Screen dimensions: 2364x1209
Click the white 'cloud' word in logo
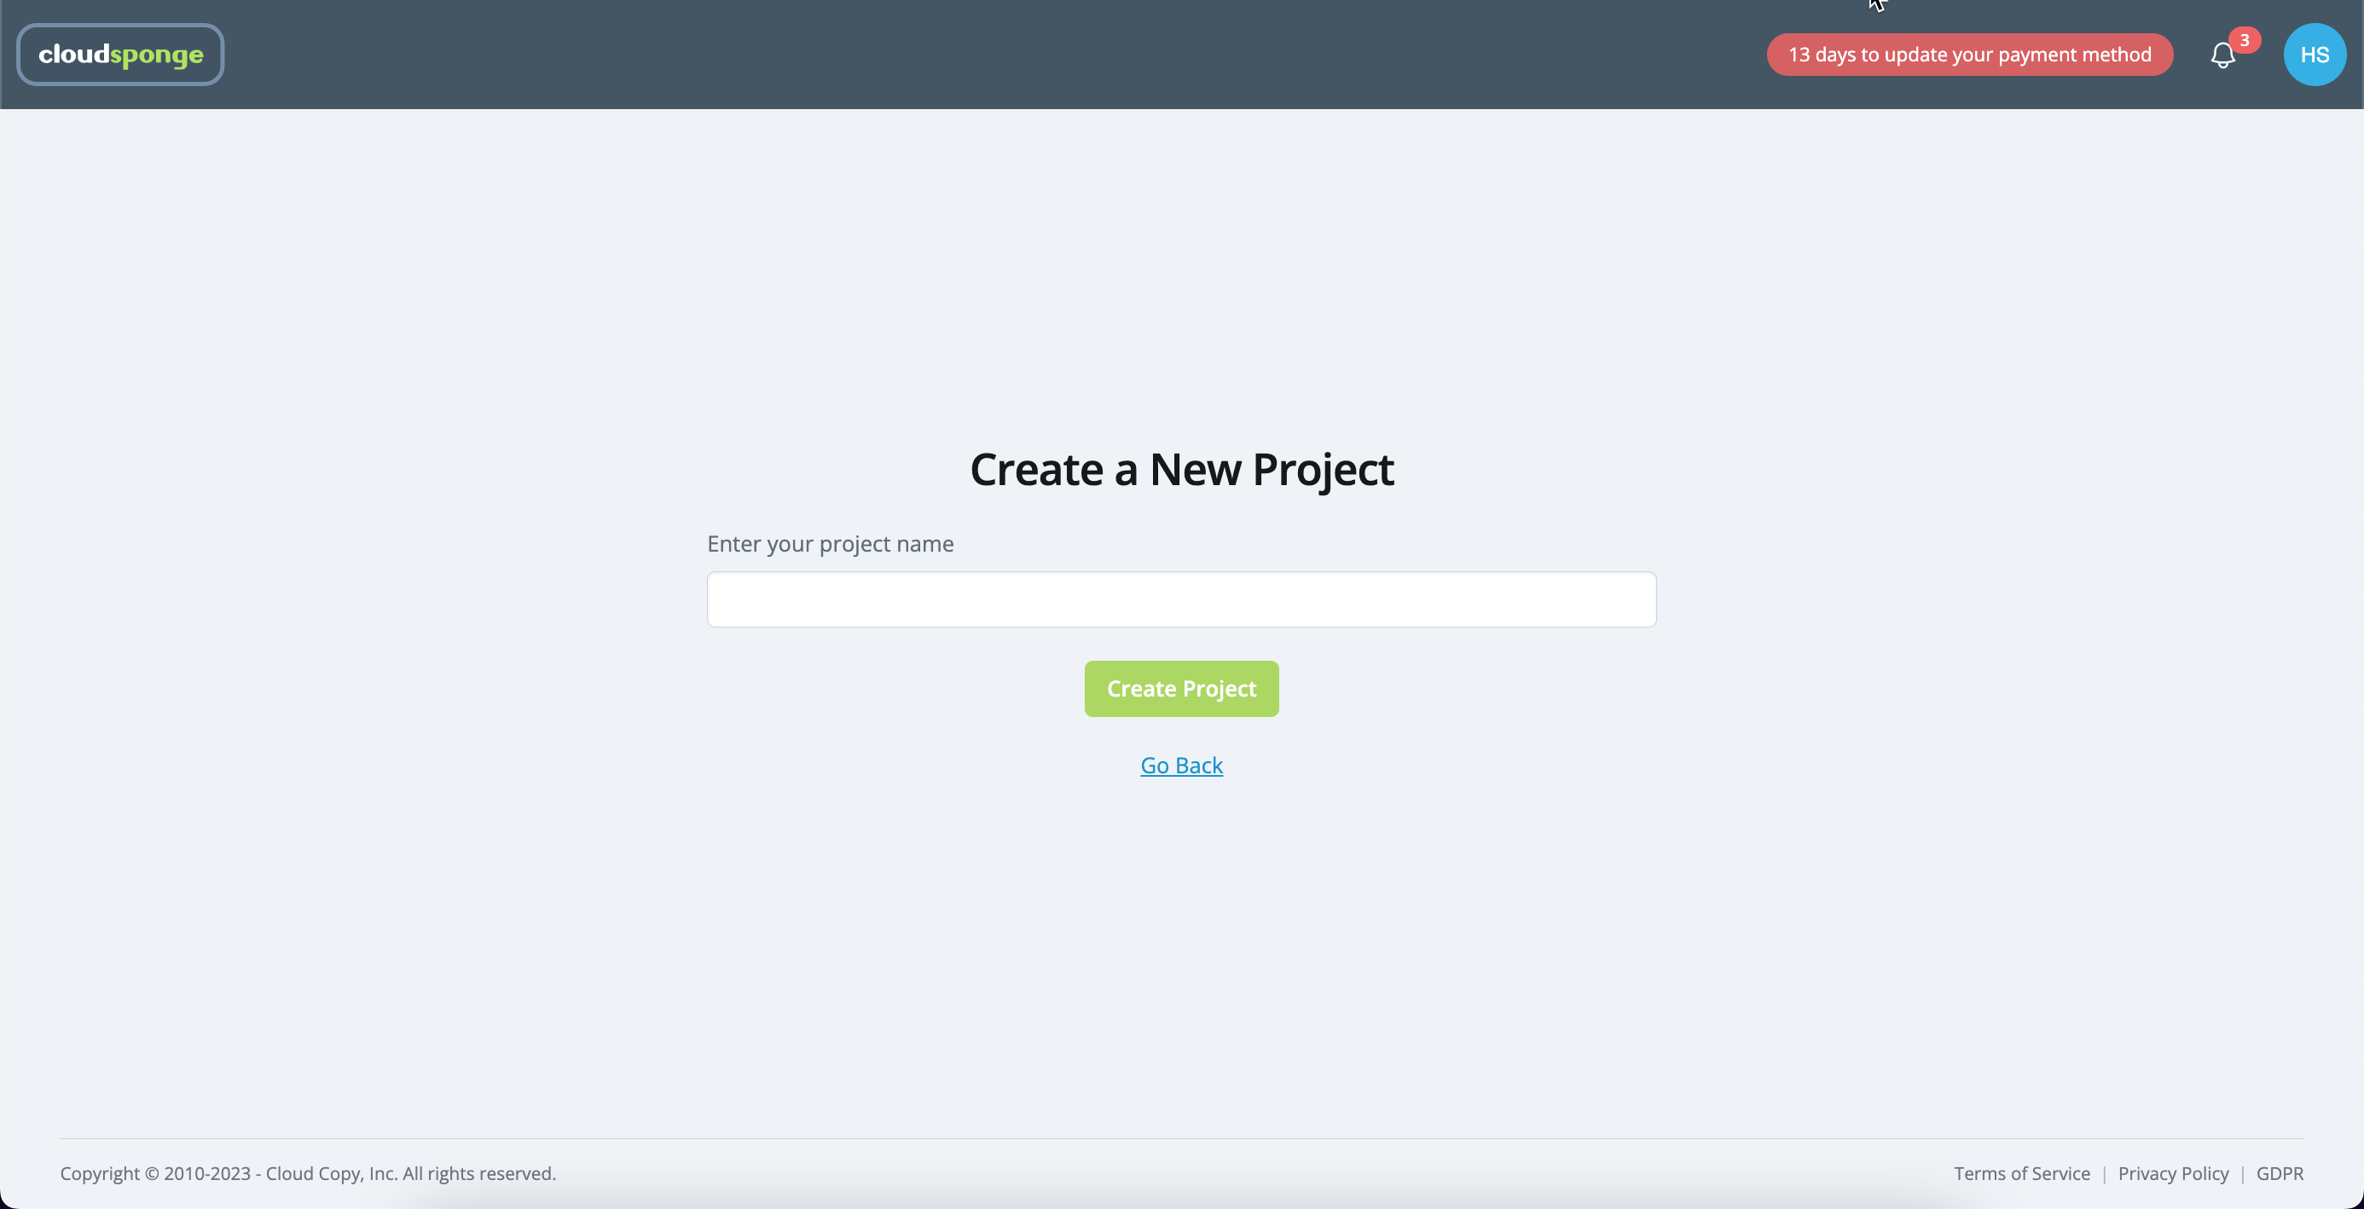73,54
